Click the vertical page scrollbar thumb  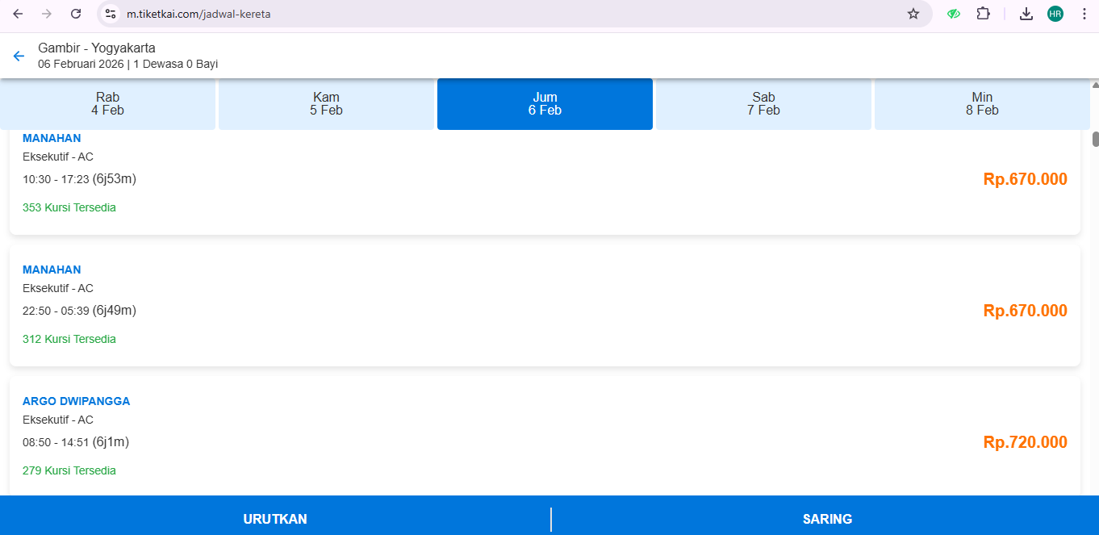pyautogui.click(x=1095, y=139)
